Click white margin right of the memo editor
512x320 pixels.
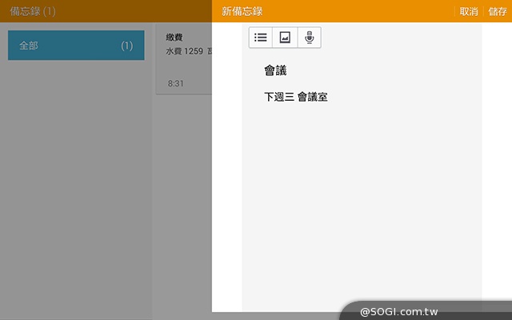click(496, 160)
